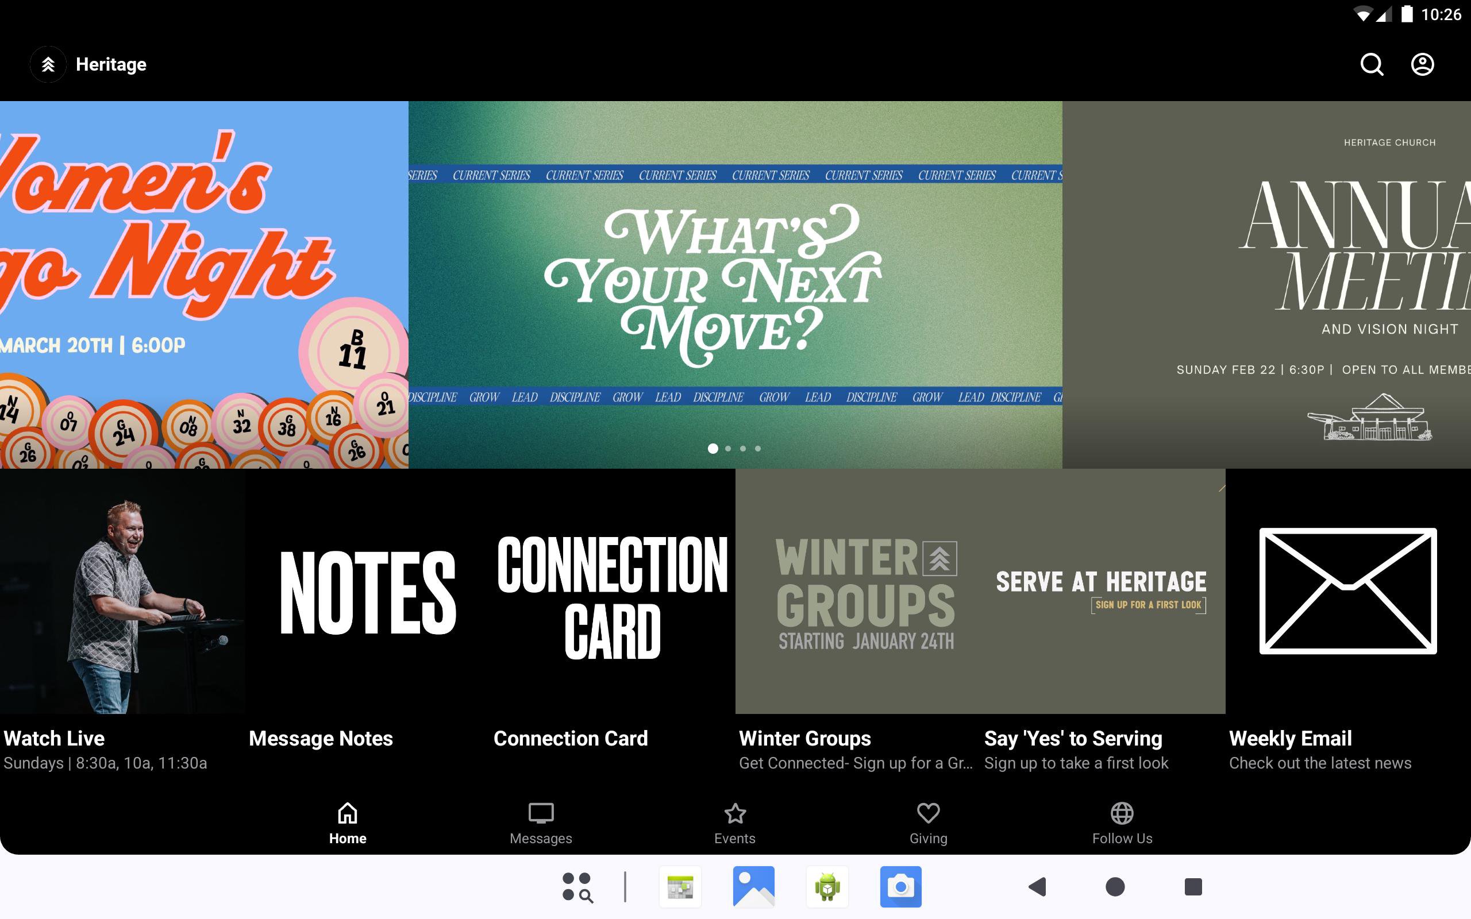The height and width of the screenshot is (919, 1471).
Task: Open Follow Us globe tab
Action: click(1122, 824)
